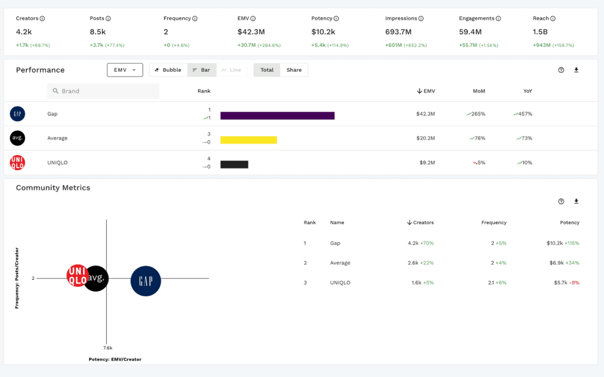
Task: Click the Gap brand logo avatar
Action: (17, 114)
